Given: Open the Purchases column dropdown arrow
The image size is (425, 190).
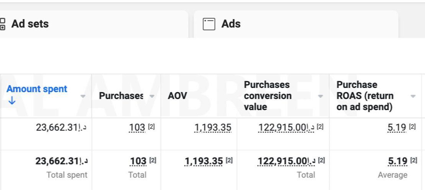Looking at the screenshot, I should pos(152,96).
